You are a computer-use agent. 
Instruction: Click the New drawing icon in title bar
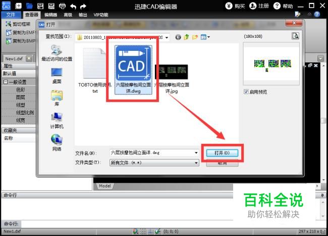(x=18, y=6)
